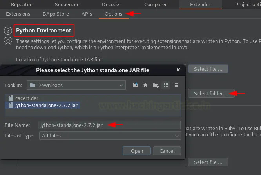Switch file view to Details mode

coord(176,85)
